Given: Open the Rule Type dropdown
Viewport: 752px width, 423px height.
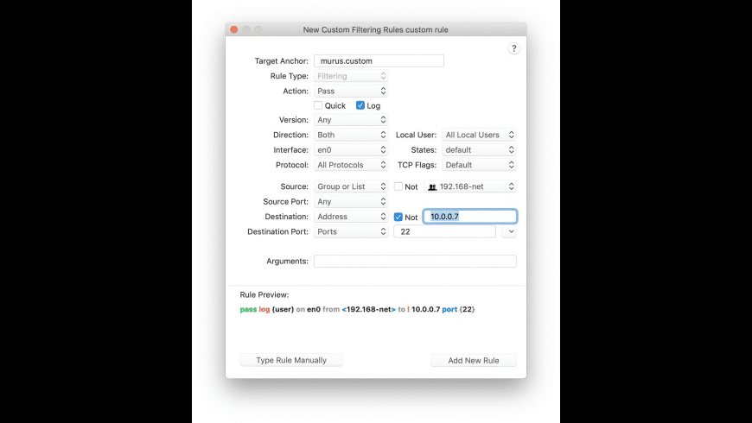Looking at the screenshot, I should click(x=351, y=76).
